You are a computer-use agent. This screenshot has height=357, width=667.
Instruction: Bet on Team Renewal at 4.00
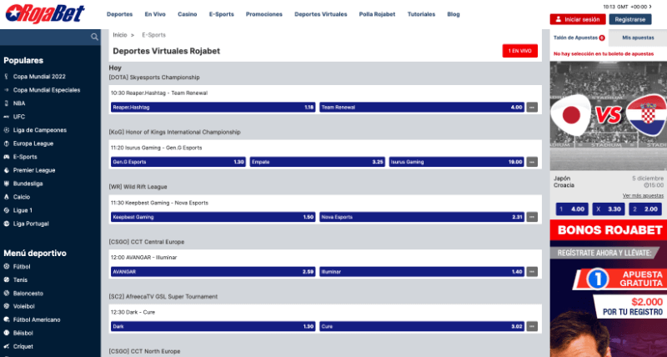422,108
